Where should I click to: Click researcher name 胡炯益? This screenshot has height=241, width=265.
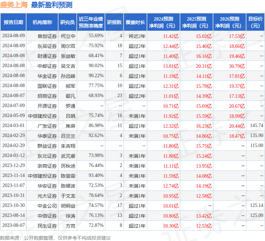68,206
